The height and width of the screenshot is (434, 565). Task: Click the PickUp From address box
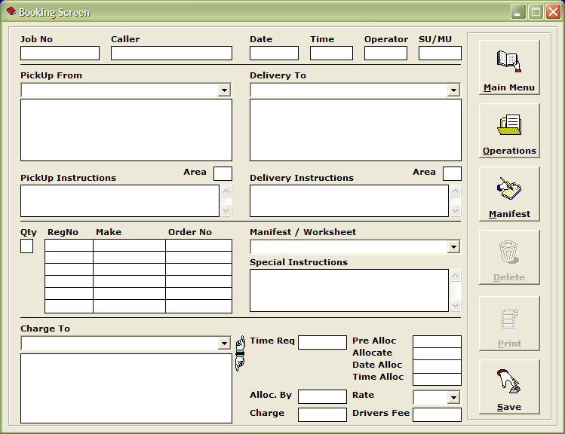click(127, 130)
